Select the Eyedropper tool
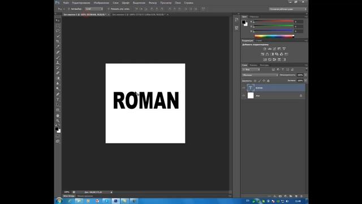 pyautogui.click(x=58, y=46)
